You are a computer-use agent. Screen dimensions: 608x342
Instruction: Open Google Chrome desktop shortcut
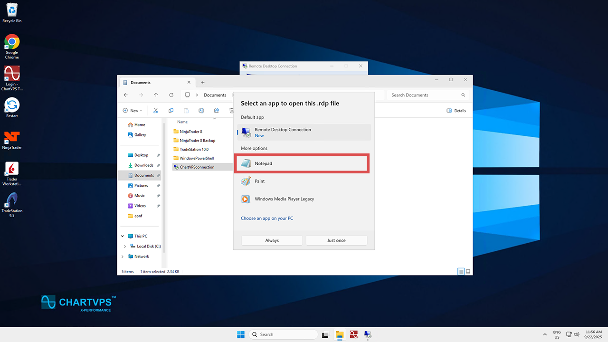click(12, 43)
